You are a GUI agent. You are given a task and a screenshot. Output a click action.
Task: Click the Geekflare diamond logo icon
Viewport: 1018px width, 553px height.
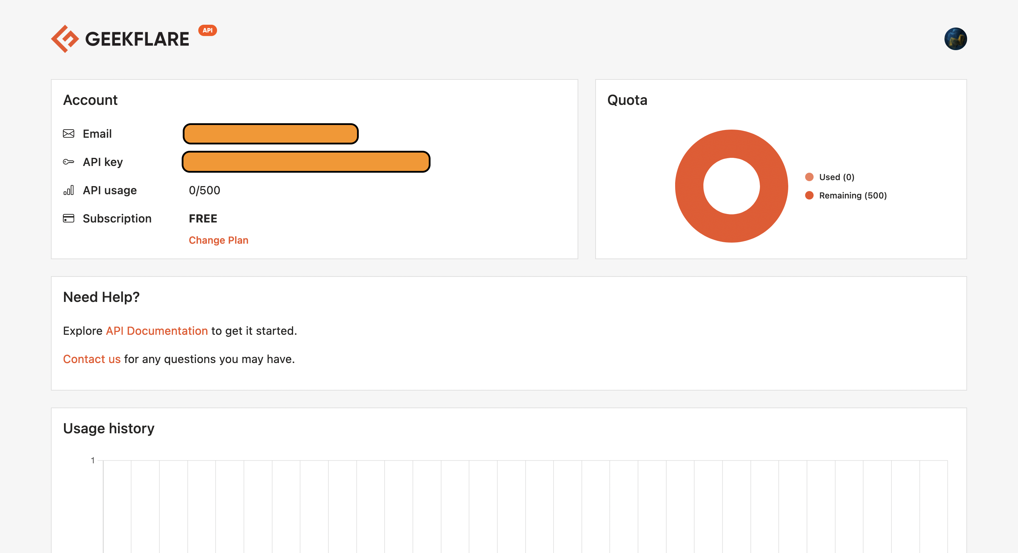click(x=65, y=39)
